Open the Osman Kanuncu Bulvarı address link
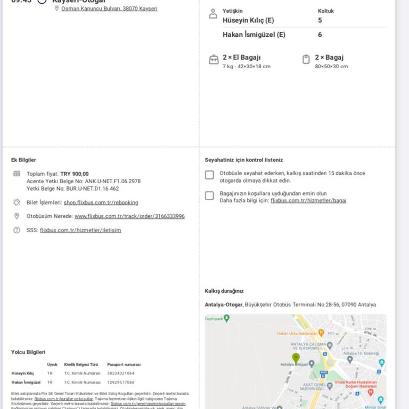 pyautogui.click(x=109, y=9)
